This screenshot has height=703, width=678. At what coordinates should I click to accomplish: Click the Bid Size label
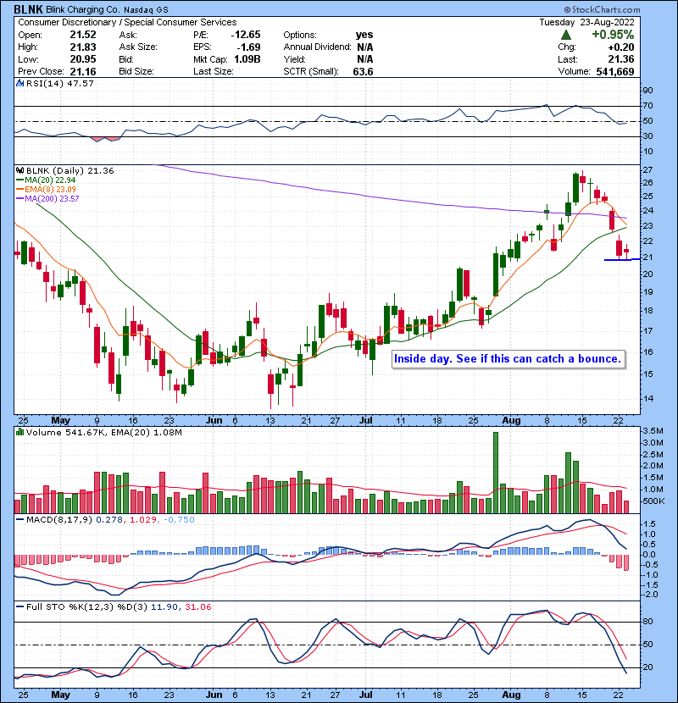[136, 71]
